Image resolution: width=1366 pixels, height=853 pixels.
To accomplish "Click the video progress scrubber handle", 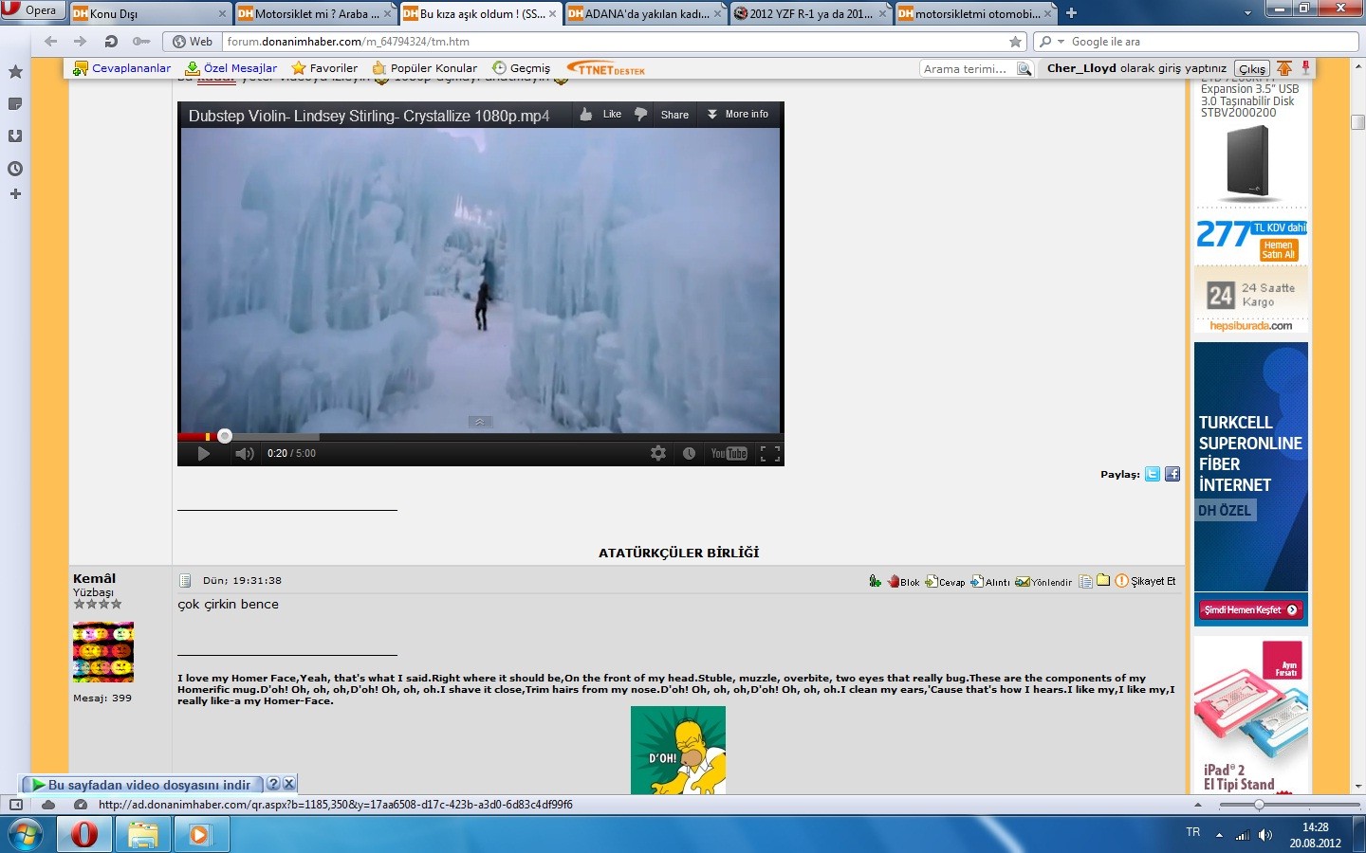I will click(224, 436).
